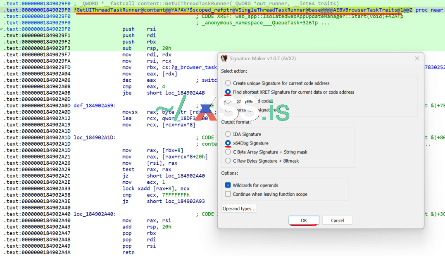Click the 'cmp eax, 4' instruction
Screen dimensions: 445x256
pos(144,86)
